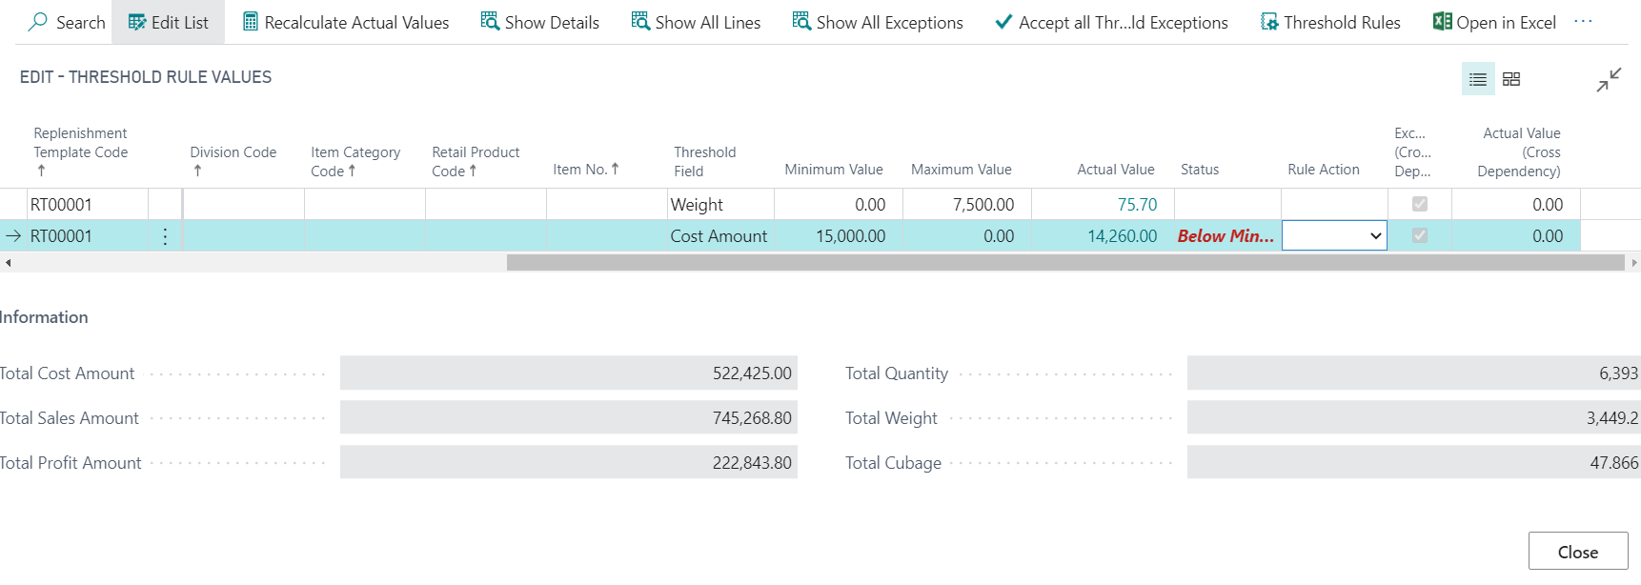Toggle Exclude checkbox in Cost Amount row
Image resolution: width=1641 pixels, height=585 pixels.
coord(1419,235)
